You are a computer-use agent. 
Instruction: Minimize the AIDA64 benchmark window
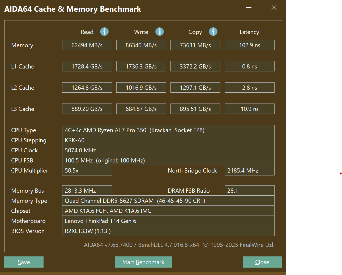(249, 7)
